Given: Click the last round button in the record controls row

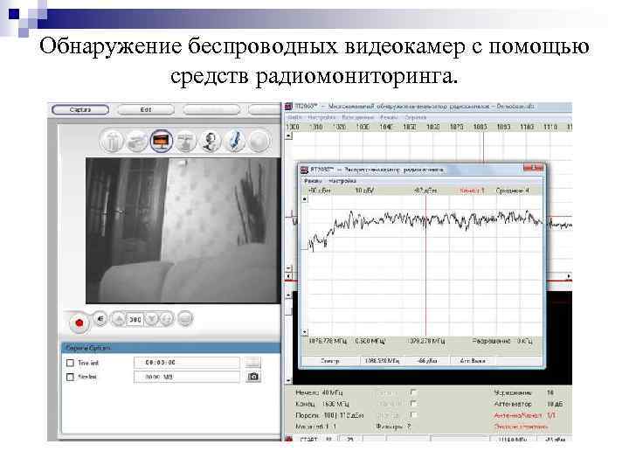Looking at the screenshot, I should coord(185,320).
